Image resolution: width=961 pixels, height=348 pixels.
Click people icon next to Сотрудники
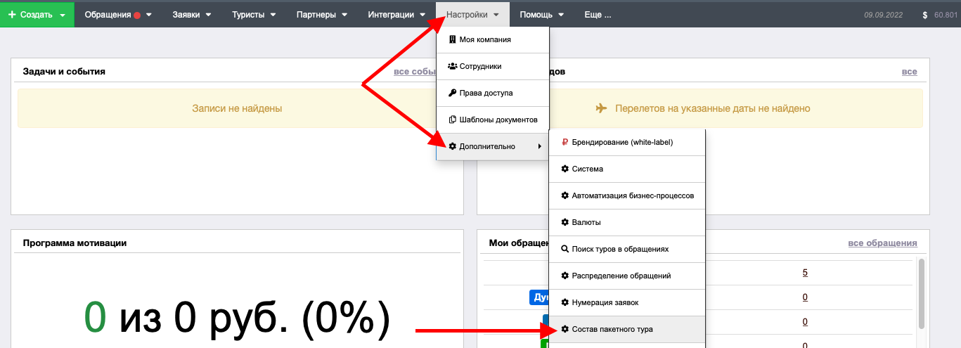tap(453, 66)
